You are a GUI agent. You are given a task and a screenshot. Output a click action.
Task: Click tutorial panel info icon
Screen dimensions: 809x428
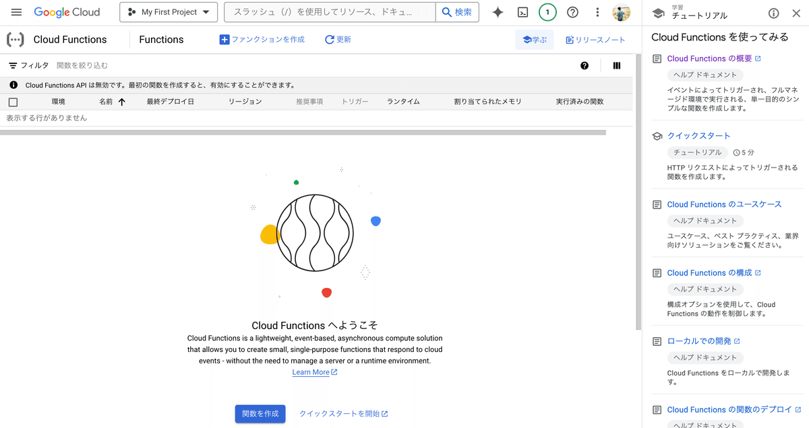[x=774, y=13]
